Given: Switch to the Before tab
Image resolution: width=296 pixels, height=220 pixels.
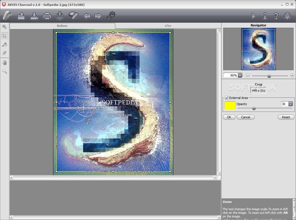Looking at the screenshot, I should [x=62, y=26].
